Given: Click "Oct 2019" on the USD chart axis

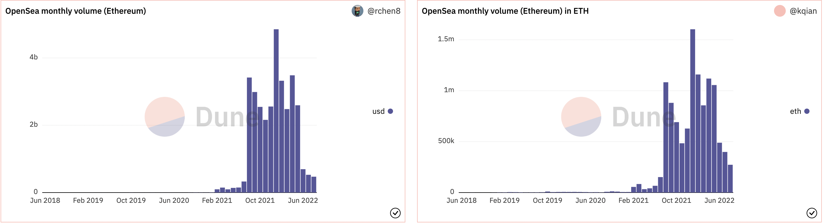Looking at the screenshot, I should click(x=131, y=200).
